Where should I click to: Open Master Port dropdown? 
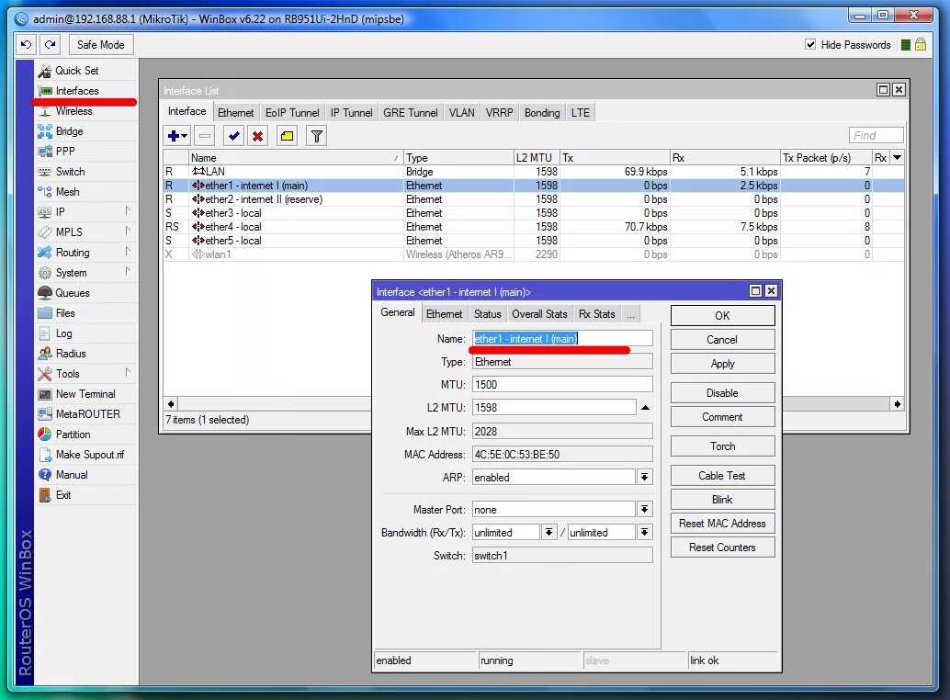point(645,509)
